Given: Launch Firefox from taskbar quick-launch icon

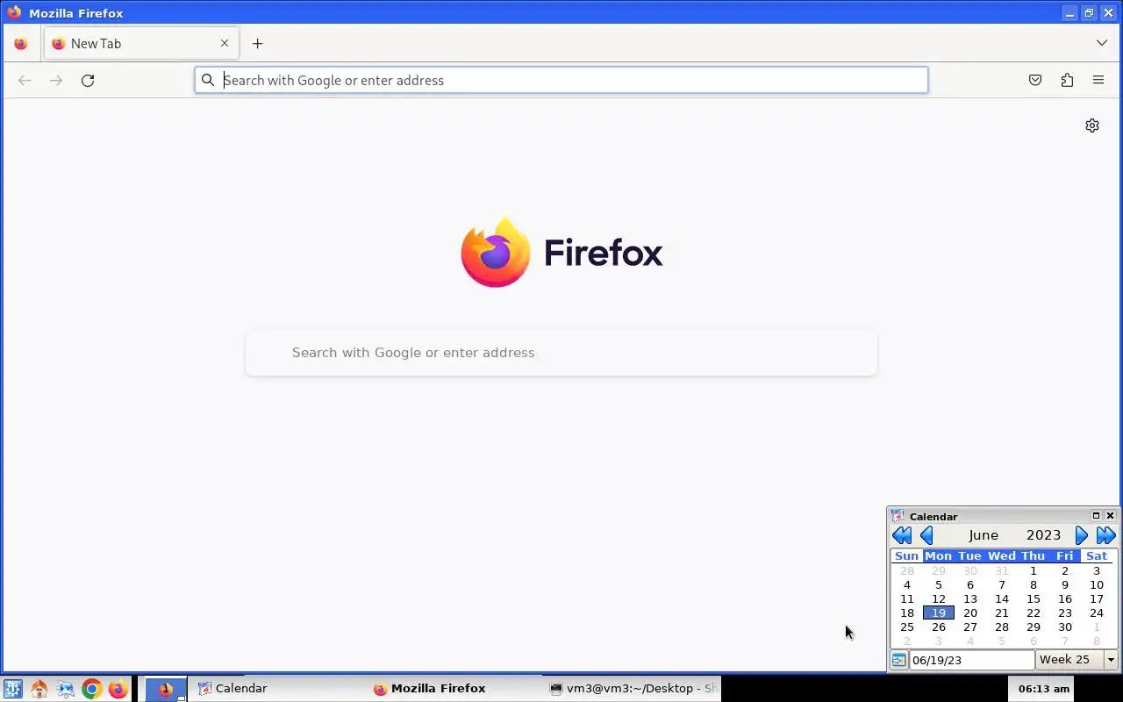Looking at the screenshot, I should click(x=118, y=689).
